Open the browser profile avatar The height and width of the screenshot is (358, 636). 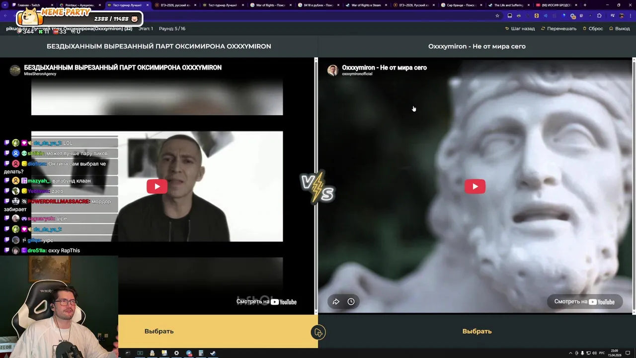[x=622, y=16]
